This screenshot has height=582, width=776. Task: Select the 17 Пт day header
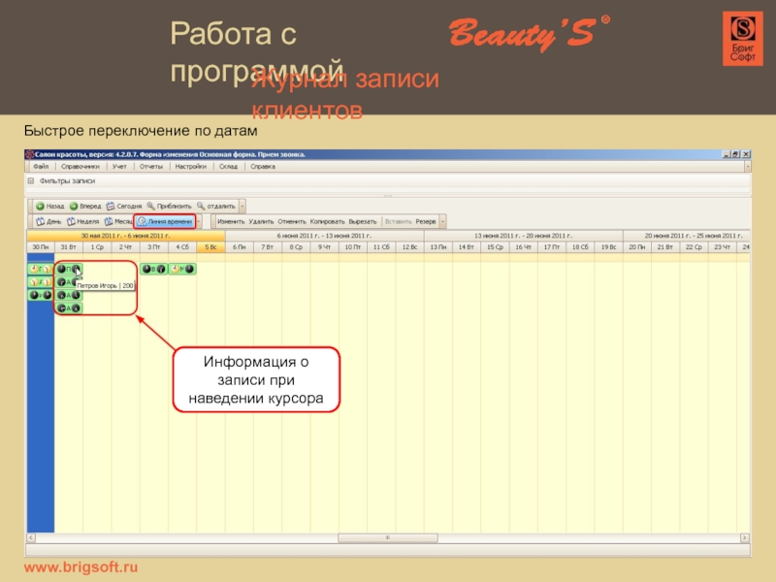pyautogui.click(x=552, y=246)
